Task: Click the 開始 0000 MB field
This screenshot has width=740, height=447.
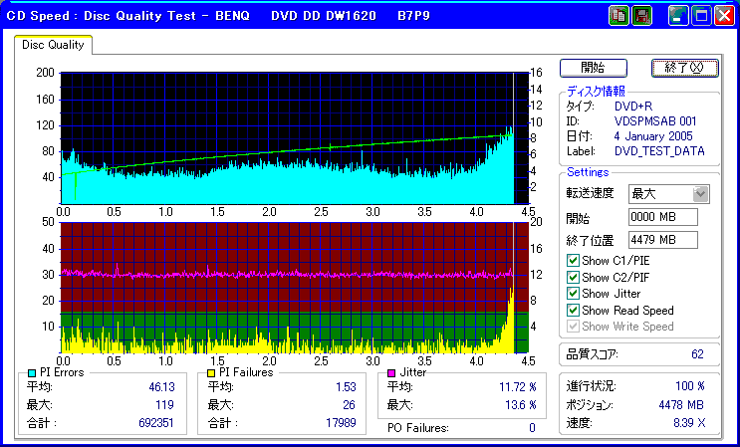Action: point(663,217)
